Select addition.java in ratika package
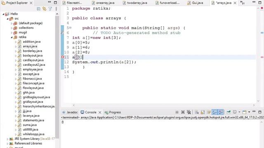The image size is (264, 148). tap(32, 42)
